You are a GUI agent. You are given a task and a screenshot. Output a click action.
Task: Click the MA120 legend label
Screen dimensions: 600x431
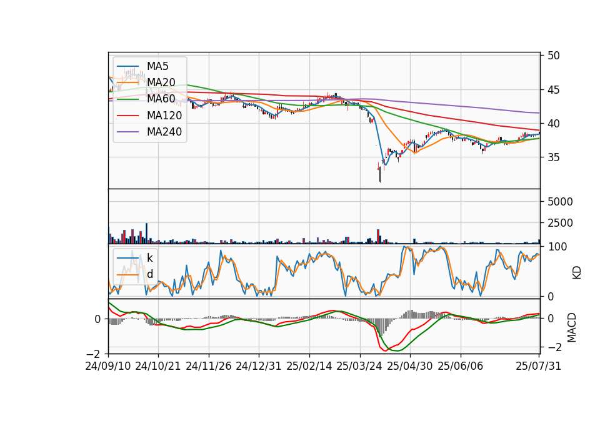click(164, 116)
